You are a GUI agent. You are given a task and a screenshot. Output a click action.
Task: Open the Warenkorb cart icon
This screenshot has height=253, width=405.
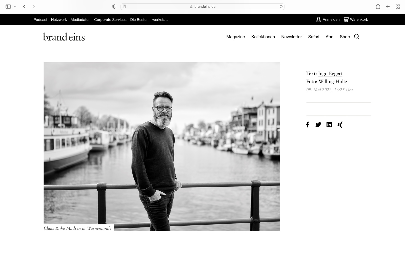pos(346,20)
